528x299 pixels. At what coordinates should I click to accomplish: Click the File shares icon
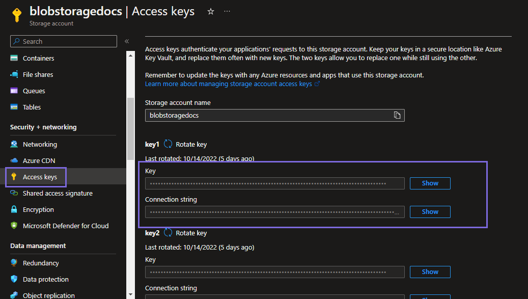[14, 74]
